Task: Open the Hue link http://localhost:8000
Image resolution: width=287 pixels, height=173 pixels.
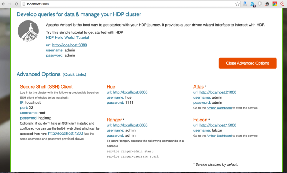Action: [x=130, y=92]
